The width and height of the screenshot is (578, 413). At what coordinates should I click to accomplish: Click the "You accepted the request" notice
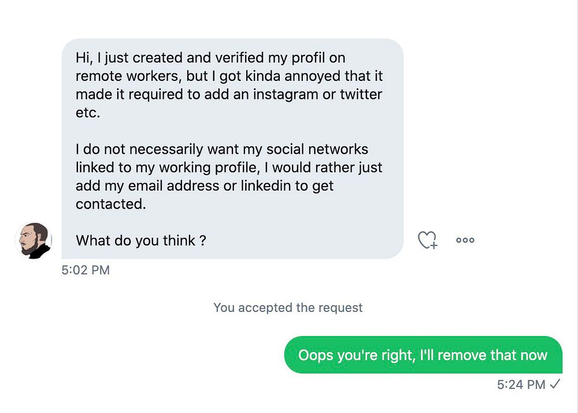pos(288,307)
